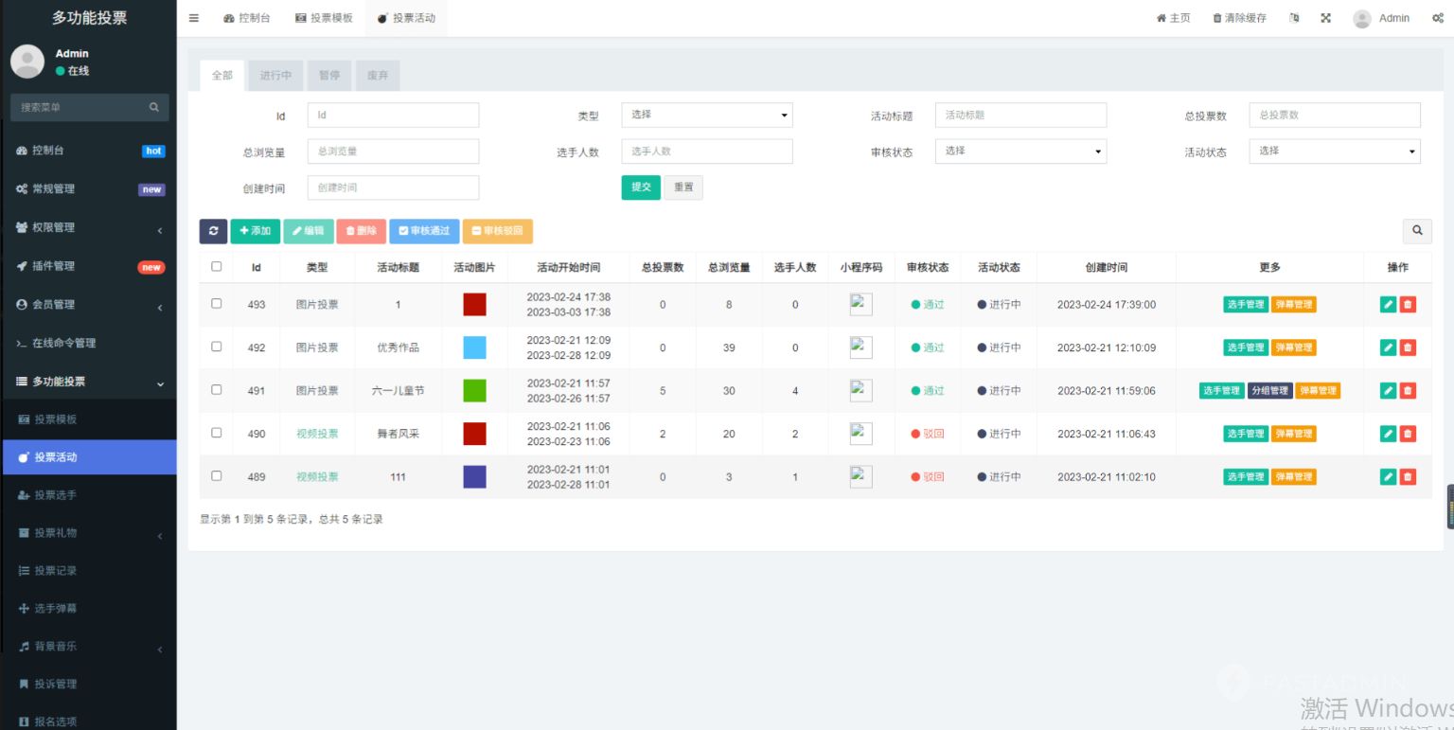The image size is (1454, 730).
Task: Open the 活动状态 filter dropdown
Action: tap(1335, 151)
